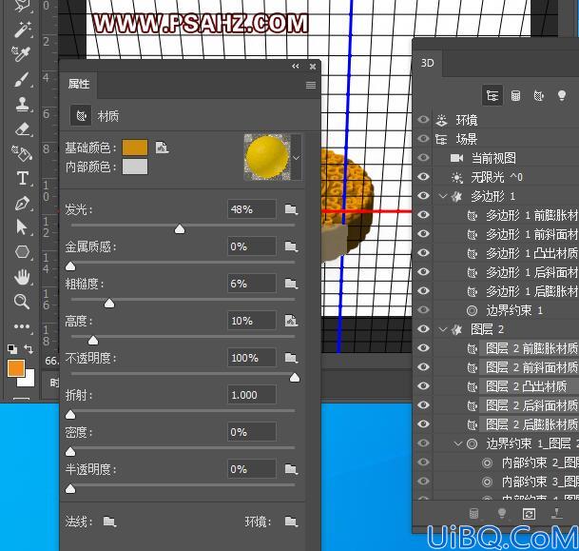
Task: Select the Path Selection arrow tool
Action: (22, 226)
